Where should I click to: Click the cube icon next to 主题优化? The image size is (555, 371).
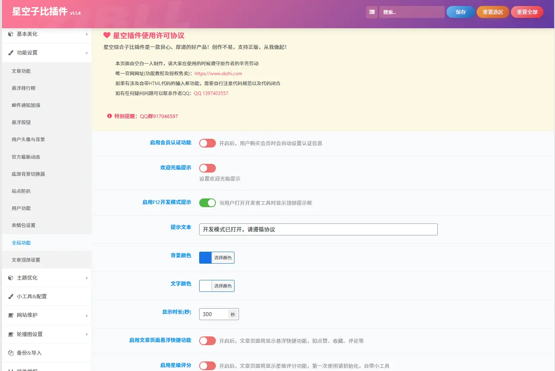click(x=11, y=278)
